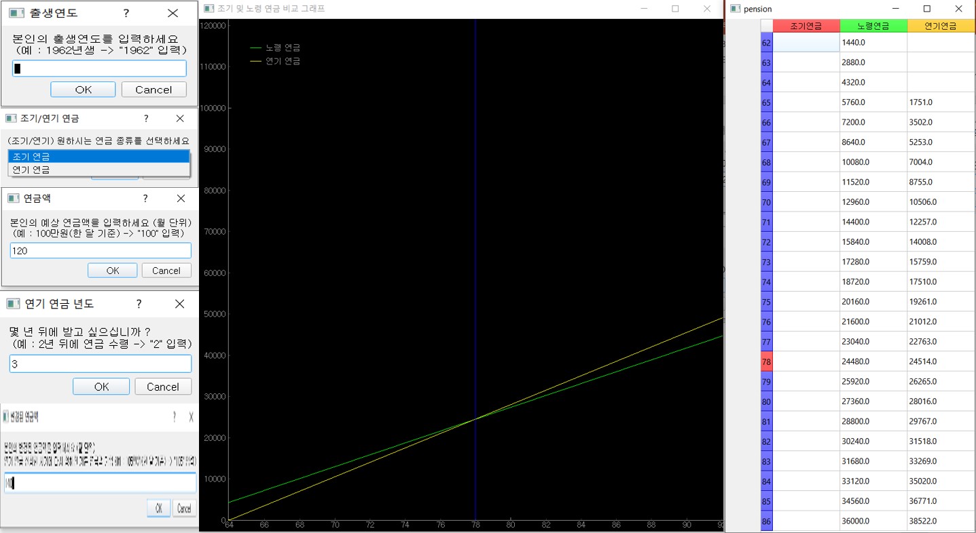This screenshot has height=533, width=976.
Task: Click cell 38522.0 in row 86
Action: point(941,521)
